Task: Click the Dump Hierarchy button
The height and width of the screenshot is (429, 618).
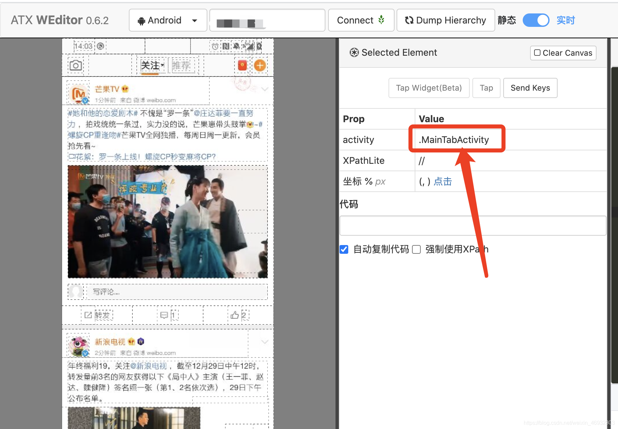Action: pyautogui.click(x=446, y=20)
